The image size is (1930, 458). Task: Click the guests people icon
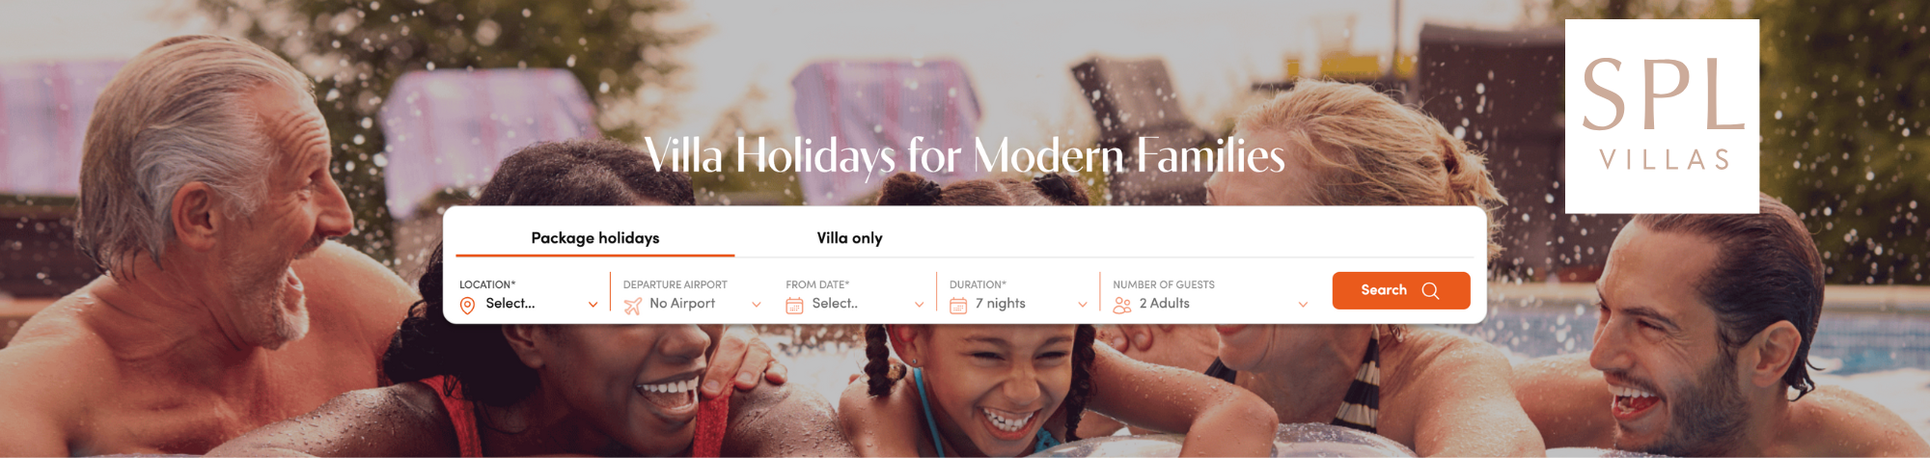[x=1121, y=306]
